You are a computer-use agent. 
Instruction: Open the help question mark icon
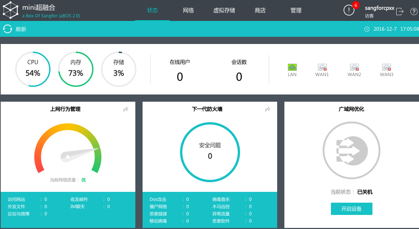tap(414, 12)
